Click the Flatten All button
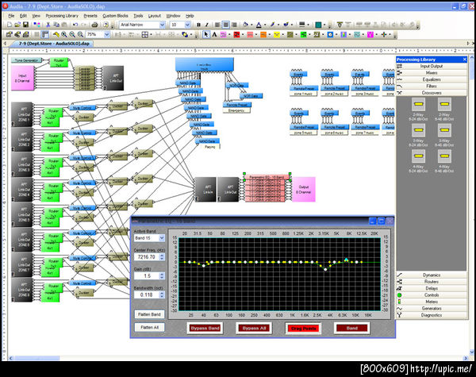The width and height of the screenshot is (476, 377). [149, 327]
